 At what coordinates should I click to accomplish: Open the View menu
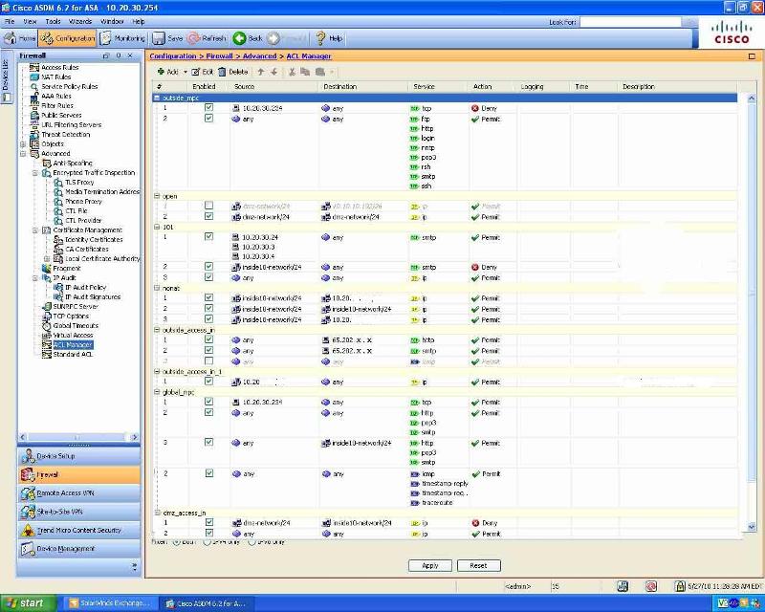pyautogui.click(x=30, y=21)
